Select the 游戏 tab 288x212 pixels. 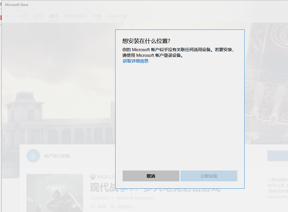pyautogui.click(x=53, y=16)
